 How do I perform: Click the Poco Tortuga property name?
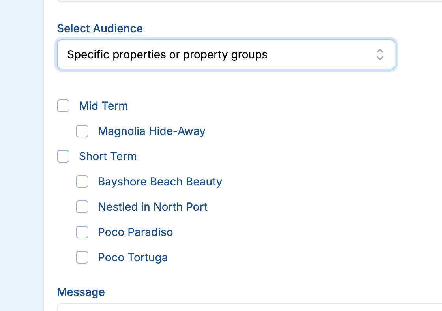point(133,257)
